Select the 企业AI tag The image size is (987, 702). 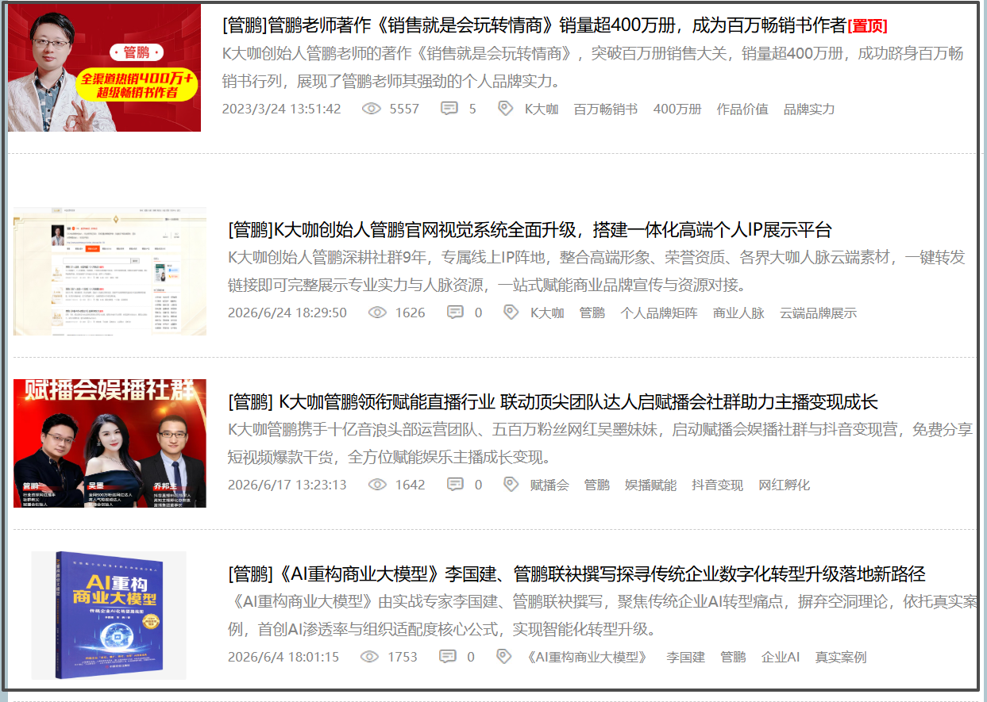(781, 658)
